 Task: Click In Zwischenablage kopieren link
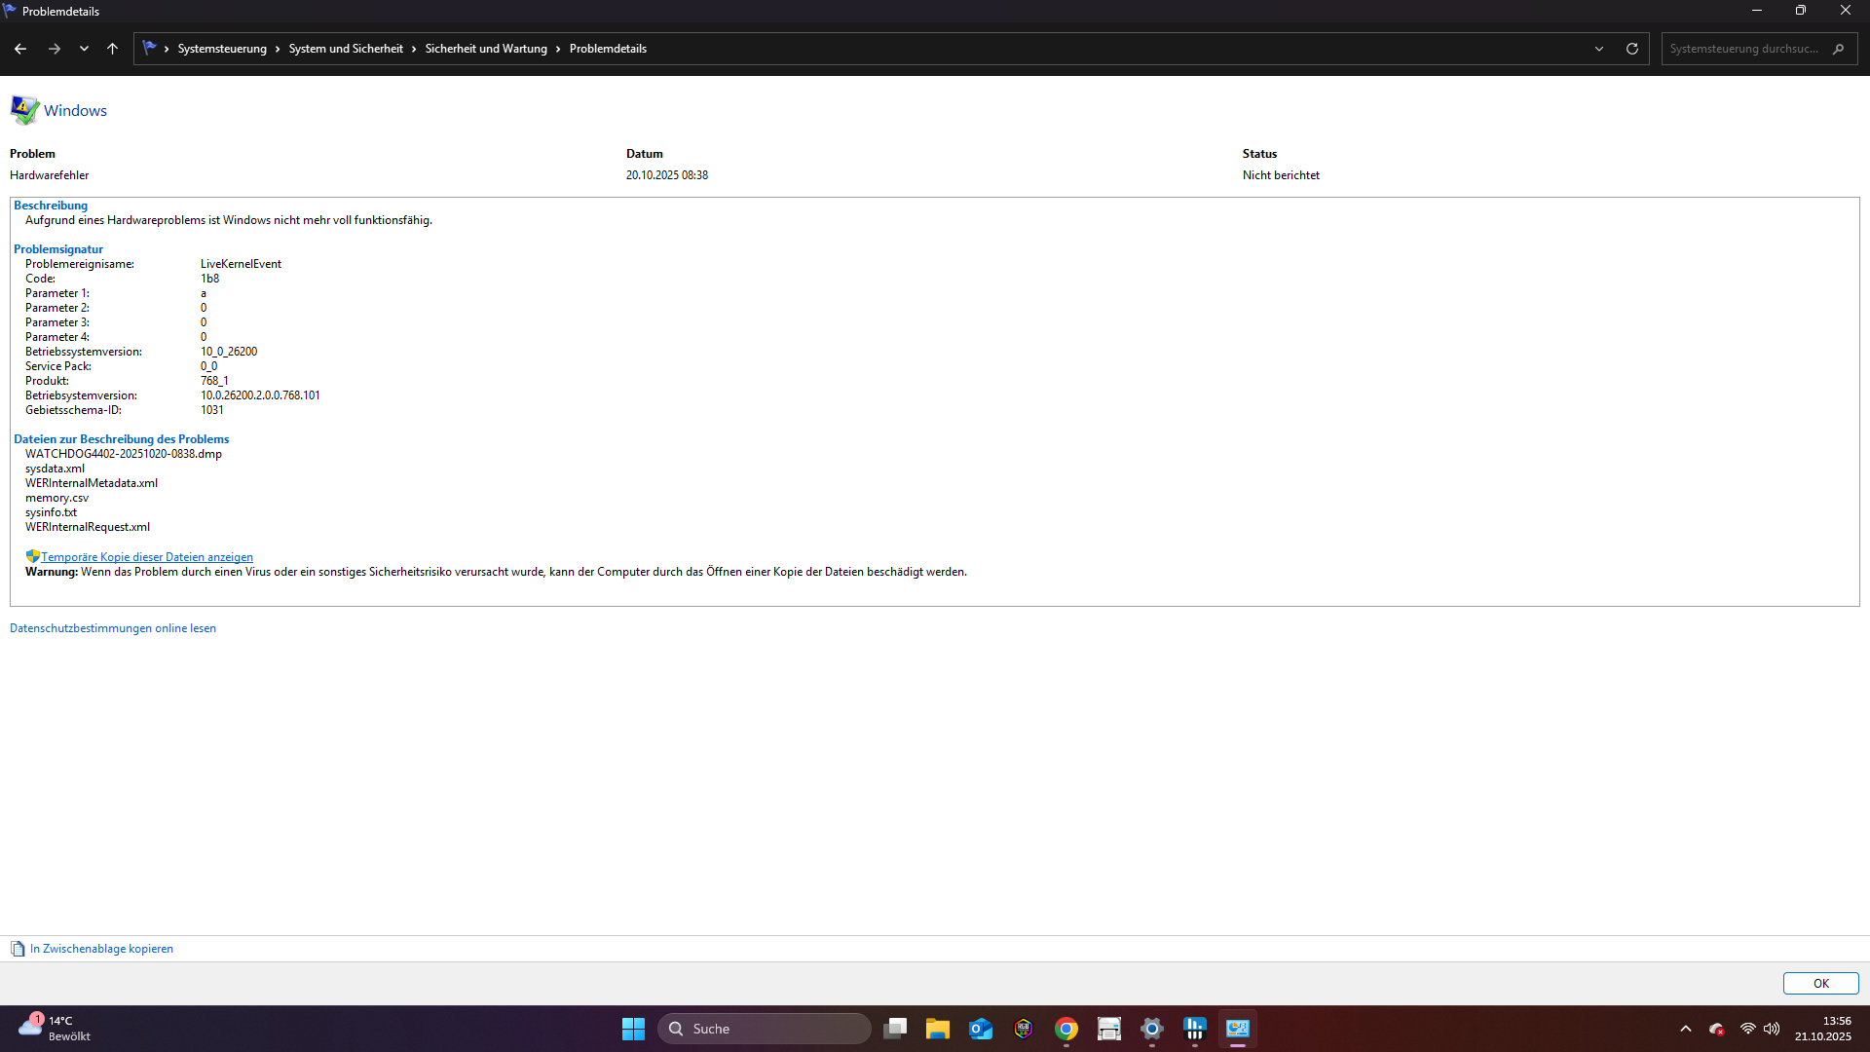pos(101,949)
